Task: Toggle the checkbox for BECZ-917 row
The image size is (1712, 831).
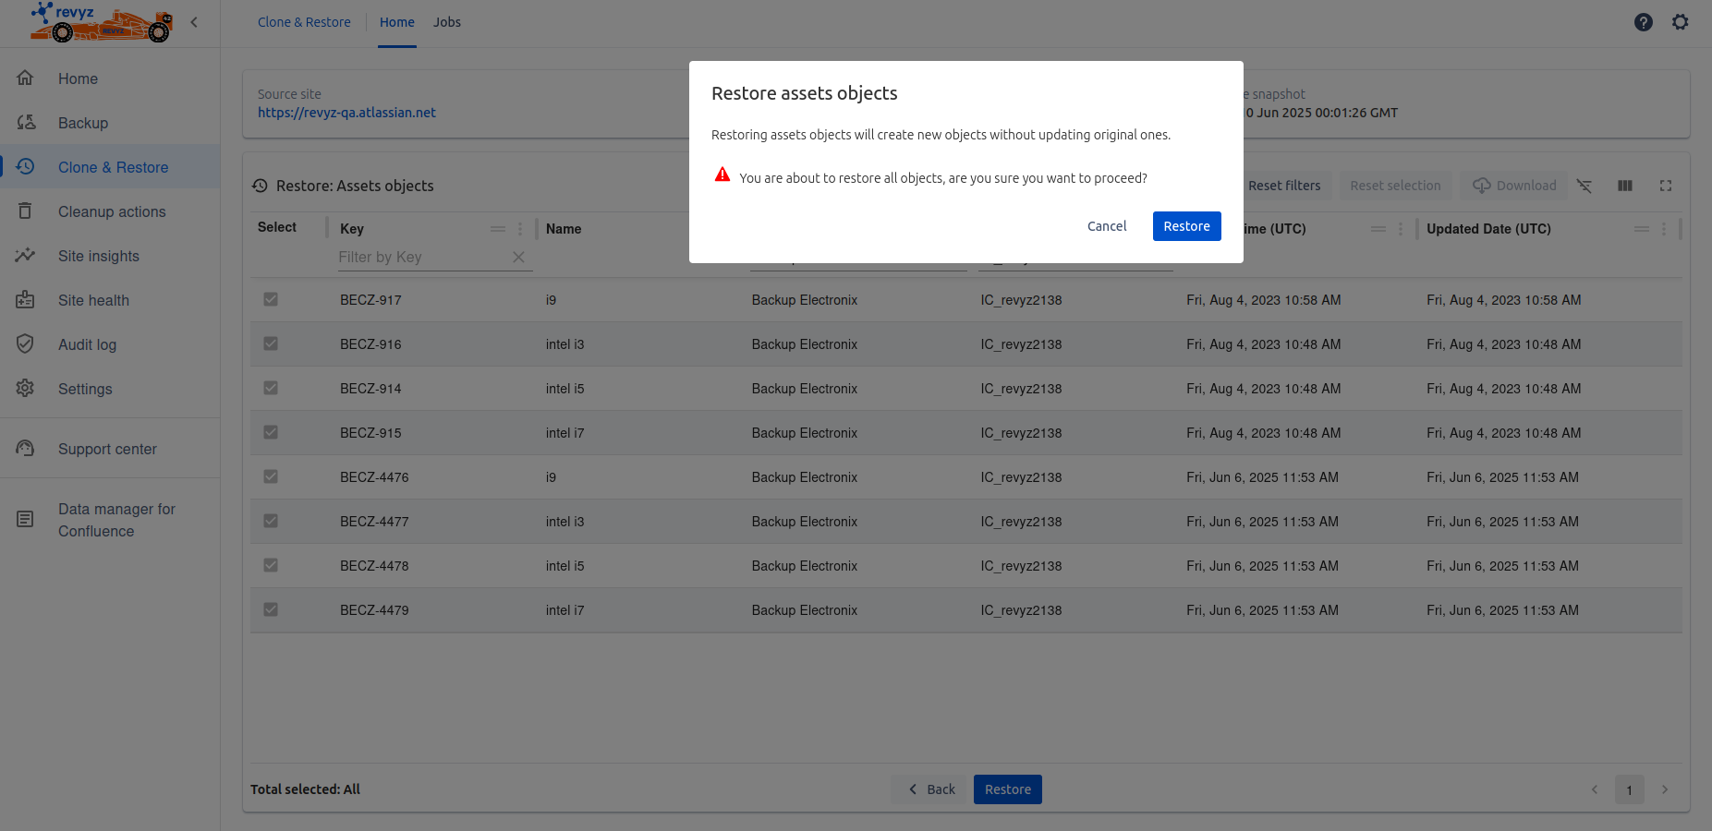Action: pyautogui.click(x=271, y=299)
